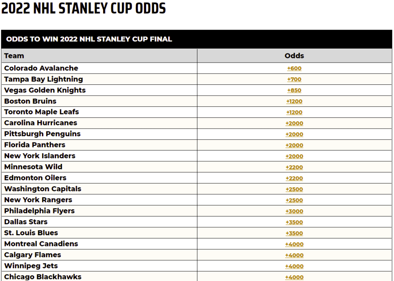Click the Calgary Flames odds link
The image size is (394, 281).
tap(294, 255)
